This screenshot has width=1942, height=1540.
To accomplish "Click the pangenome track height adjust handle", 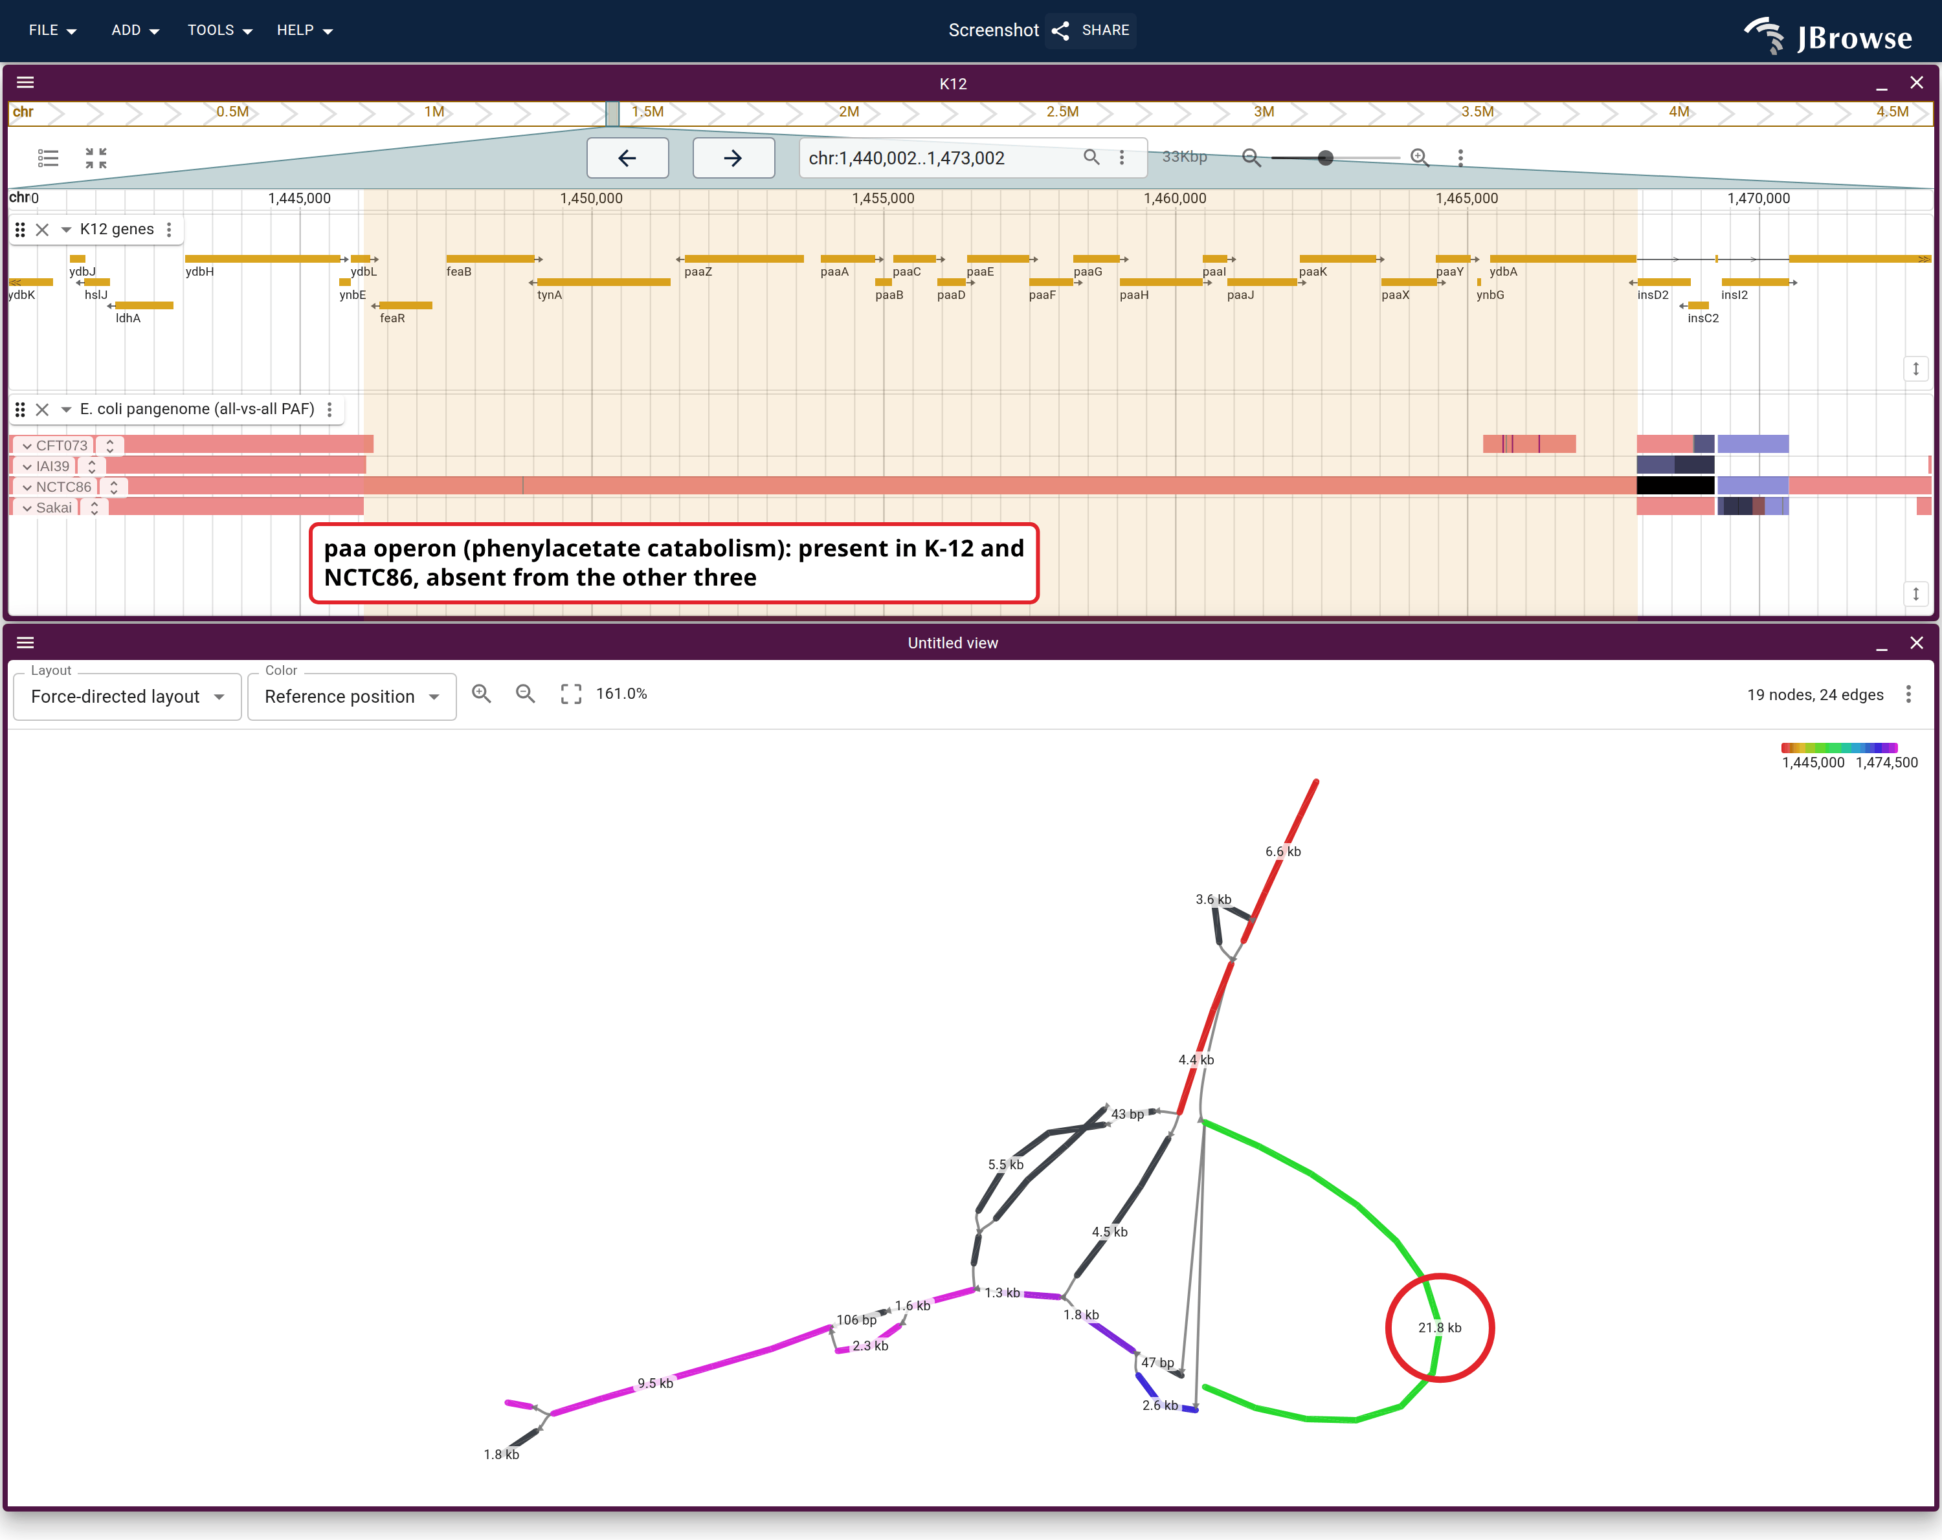I will (1916, 593).
